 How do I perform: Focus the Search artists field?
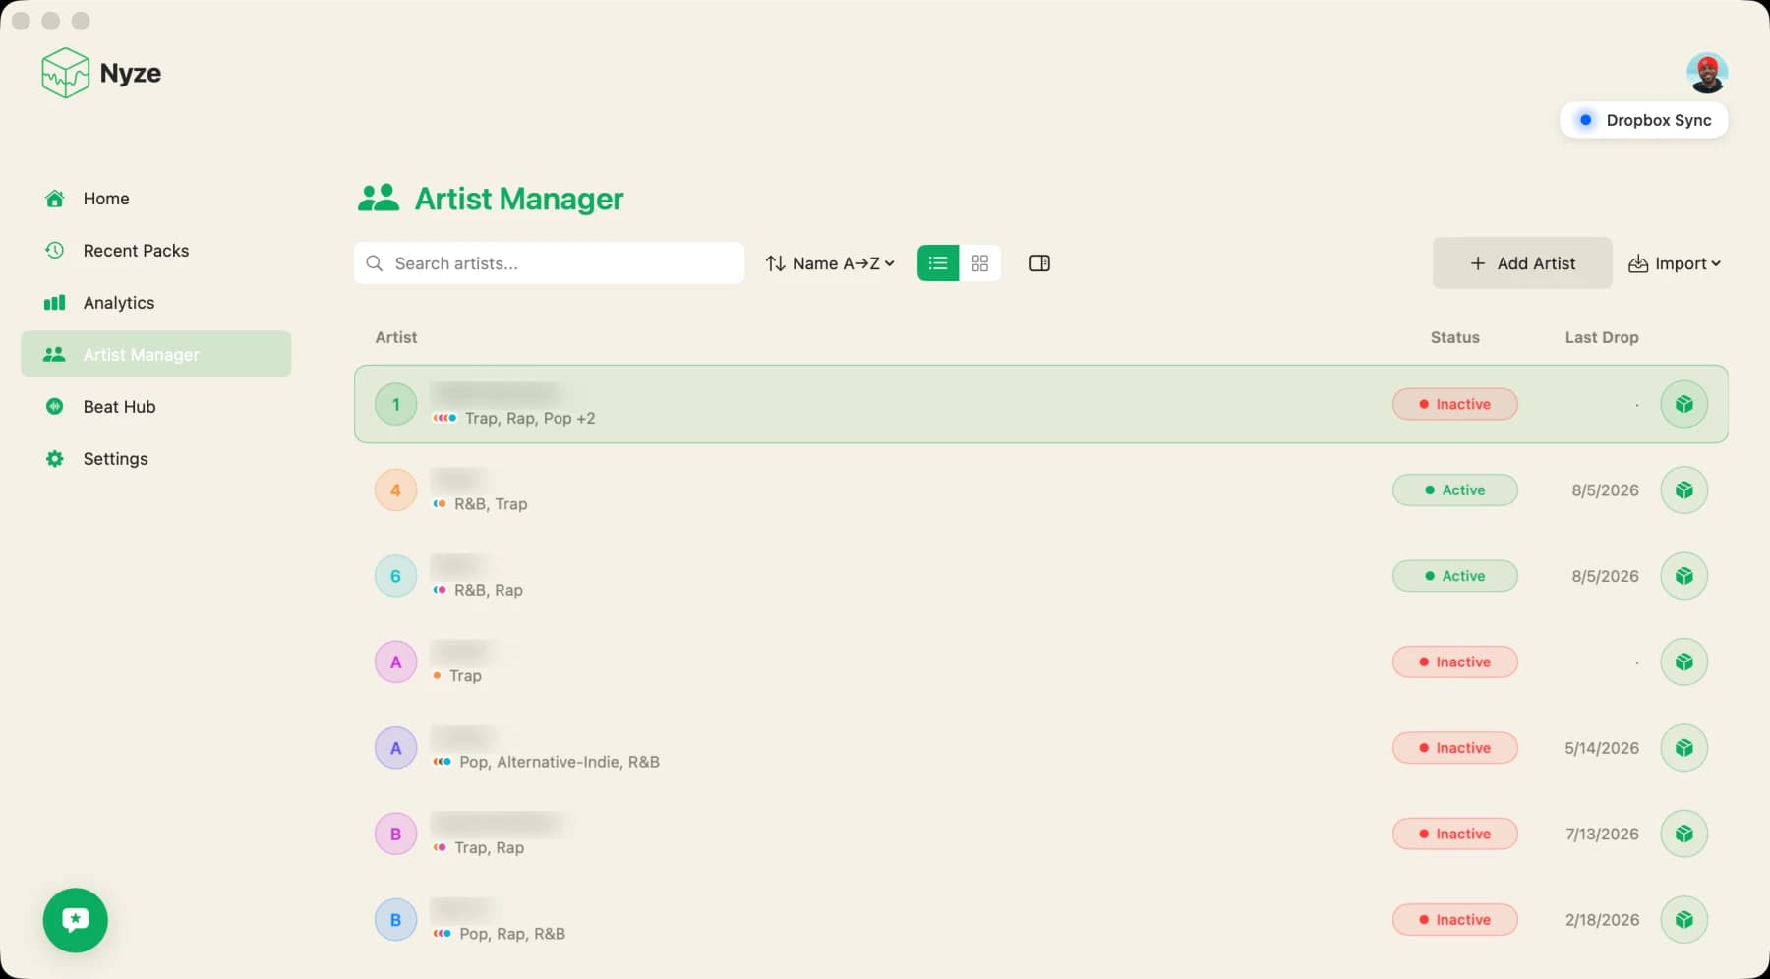pos(549,263)
